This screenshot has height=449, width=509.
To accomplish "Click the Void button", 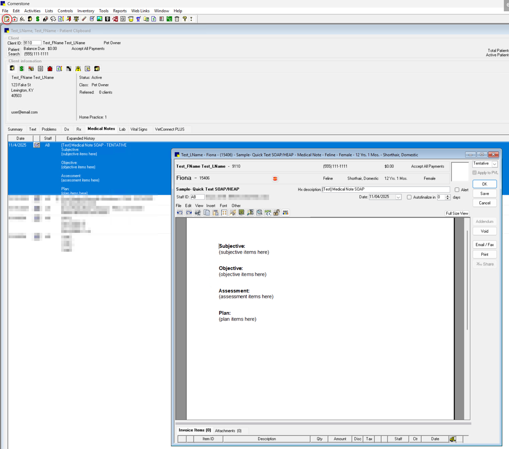I will tap(485, 231).
